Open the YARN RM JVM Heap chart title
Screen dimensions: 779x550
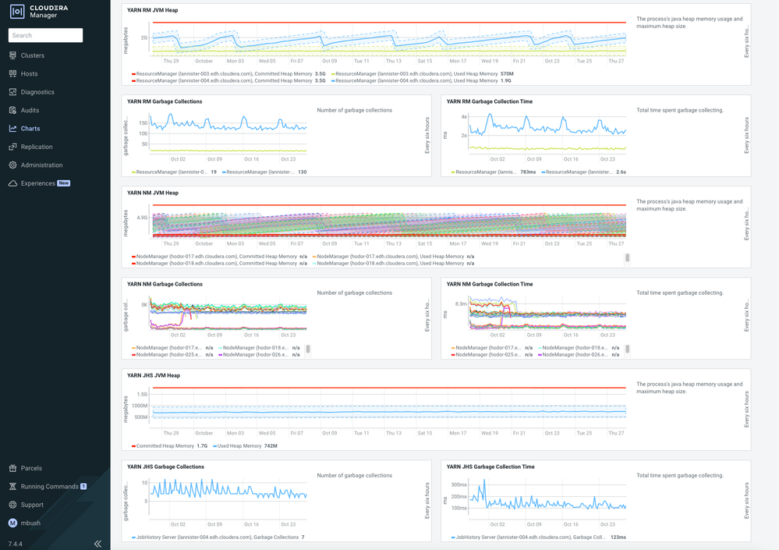153,10
